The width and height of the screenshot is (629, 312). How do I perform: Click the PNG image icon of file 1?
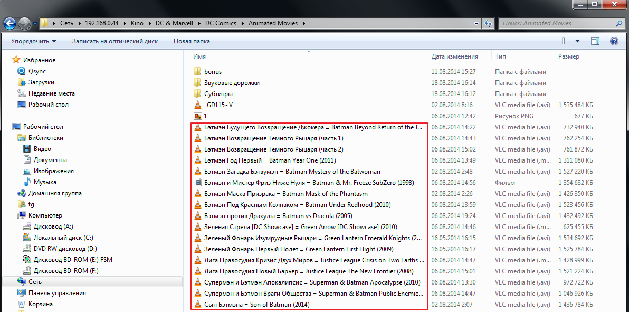point(197,116)
